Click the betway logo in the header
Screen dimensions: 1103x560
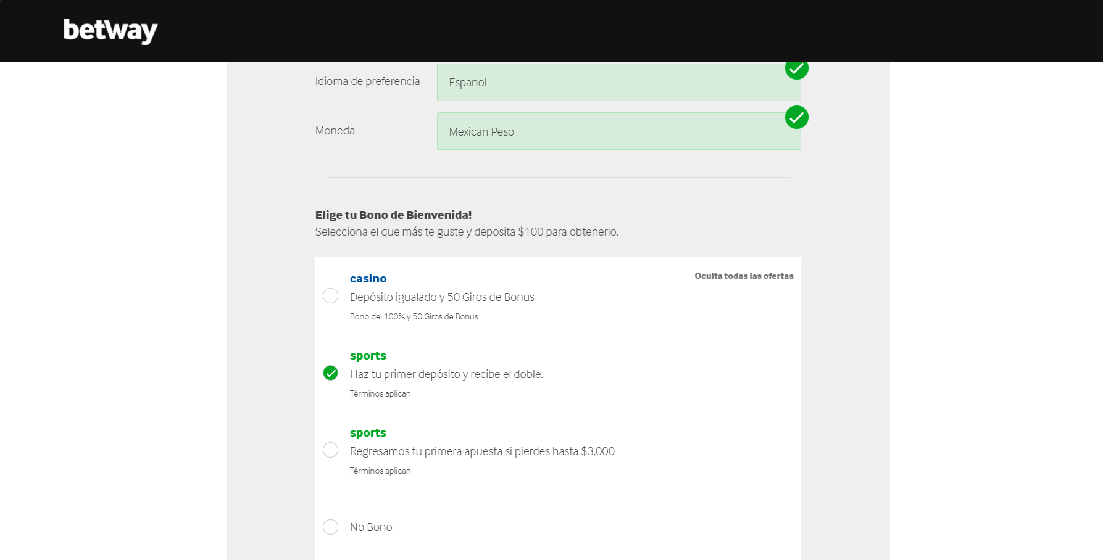tap(110, 30)
